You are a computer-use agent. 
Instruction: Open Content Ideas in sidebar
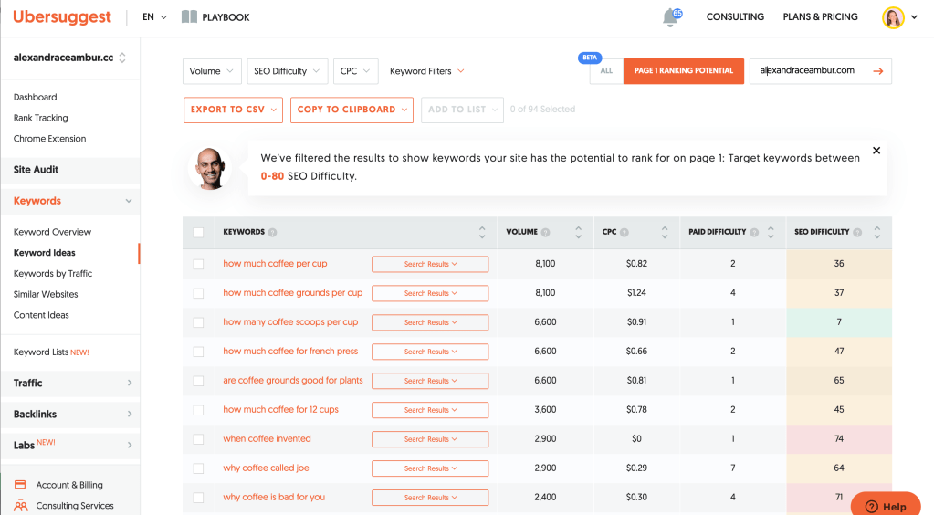pyautogui.click(x=41, y=315)
